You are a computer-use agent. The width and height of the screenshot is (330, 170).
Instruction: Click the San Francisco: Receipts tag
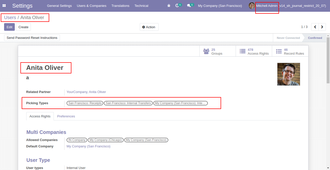85,103
